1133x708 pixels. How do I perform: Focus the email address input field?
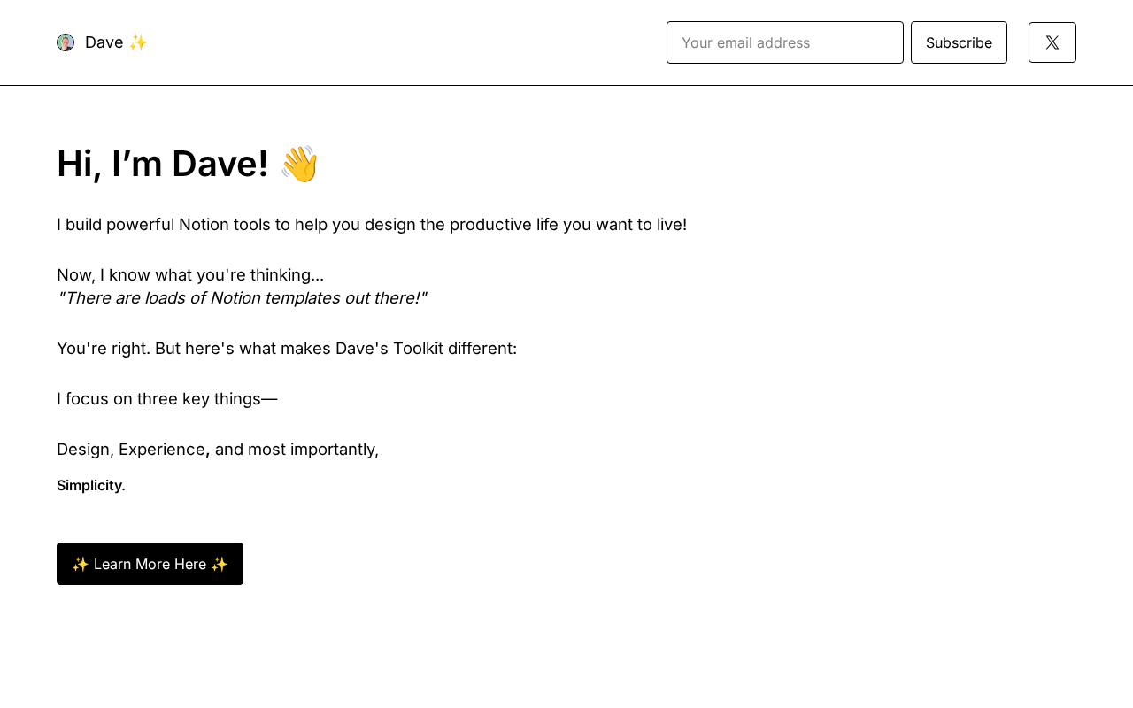[785, 42]
